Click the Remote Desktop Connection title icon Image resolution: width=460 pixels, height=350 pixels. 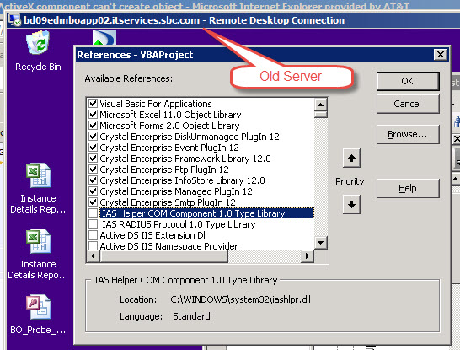pyautogui.click(x=14, y=20)
